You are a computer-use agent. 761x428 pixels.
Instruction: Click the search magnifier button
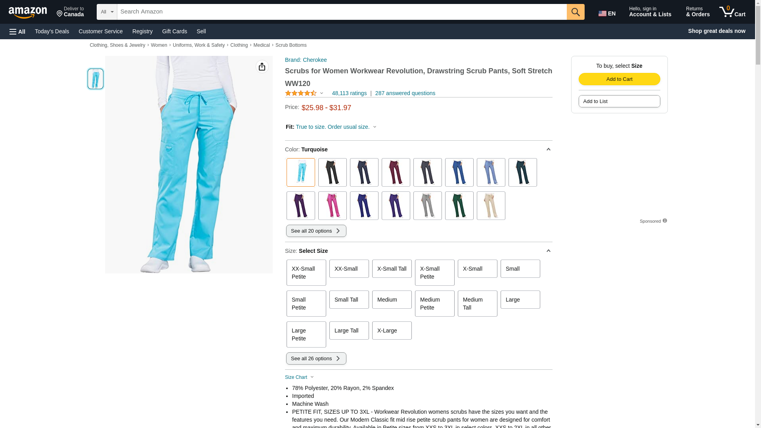pyautogui.click(x=576, y=12)
